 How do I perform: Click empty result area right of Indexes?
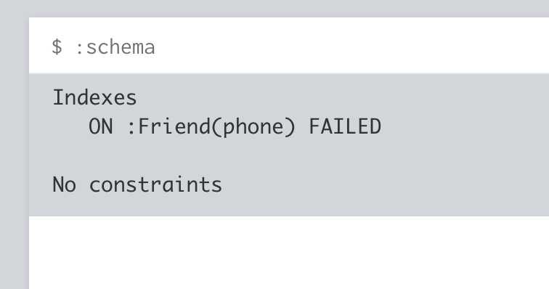[343, 97]
